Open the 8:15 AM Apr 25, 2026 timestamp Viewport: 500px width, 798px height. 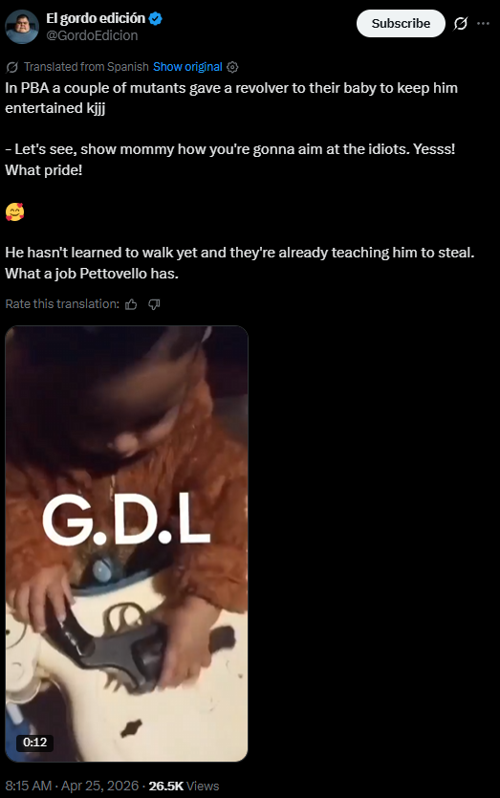72,786
